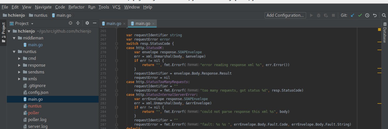388x129 pixels.
Task: Click Run with Coverage icon
Action: (x=326, y=15)
